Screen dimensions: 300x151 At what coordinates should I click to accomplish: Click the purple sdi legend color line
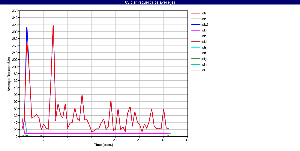pos(196,70)
